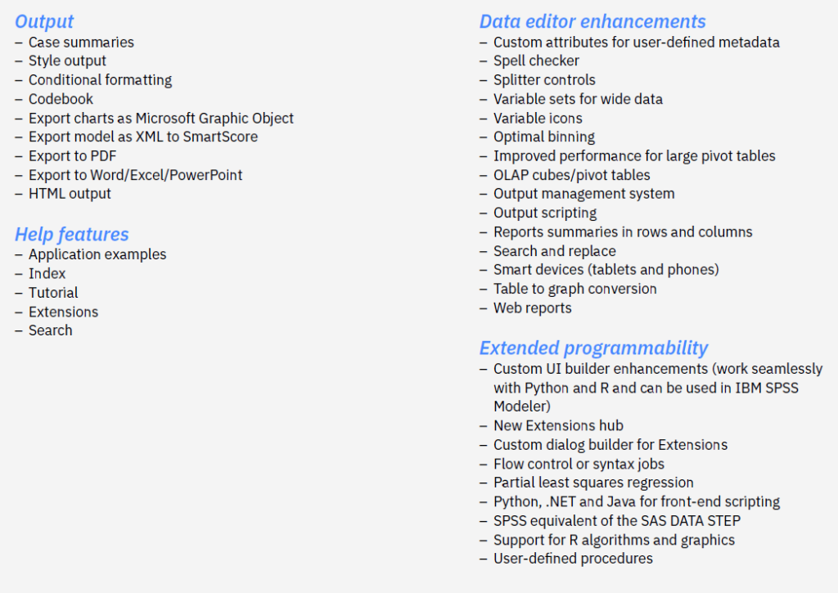This screenshot has width=838, height=593.
Task: Select "Export to PDF" in the Output list
Action: click(72, 156)
